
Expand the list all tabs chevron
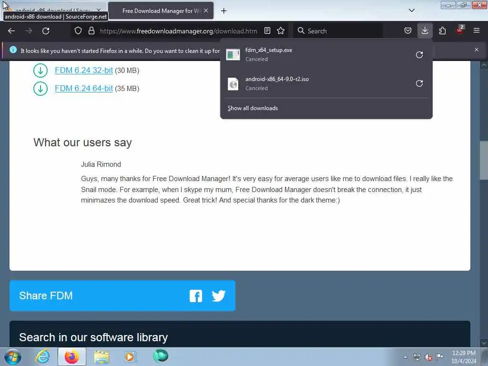coord(411,10)
